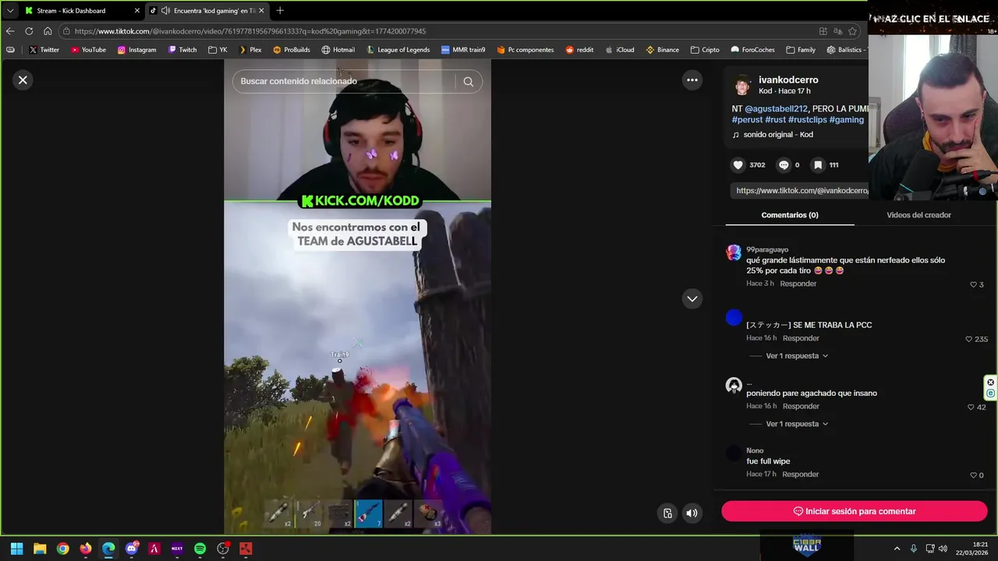
Task: Expand 'Ver 1 respuesta' under PCC comment
Action: click(797, 356)
